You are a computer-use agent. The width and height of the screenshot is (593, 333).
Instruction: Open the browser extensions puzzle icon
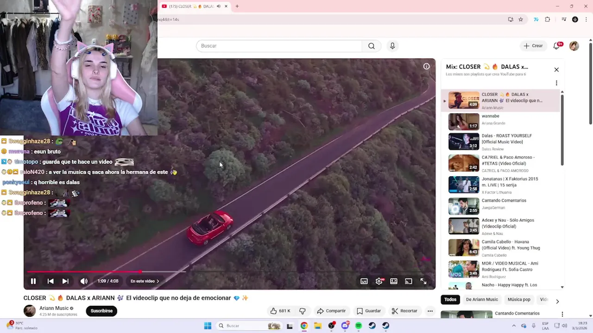(547, 19)
